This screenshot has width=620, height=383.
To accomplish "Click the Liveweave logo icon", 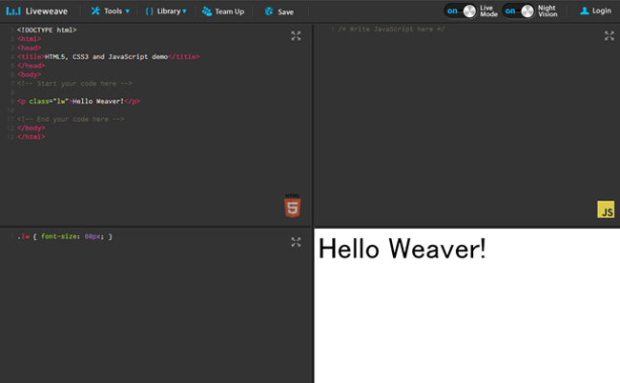I will coord(13,11).
